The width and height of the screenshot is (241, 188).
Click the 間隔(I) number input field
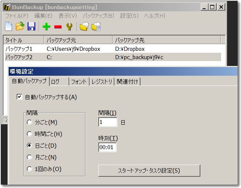tap(108, 122)
